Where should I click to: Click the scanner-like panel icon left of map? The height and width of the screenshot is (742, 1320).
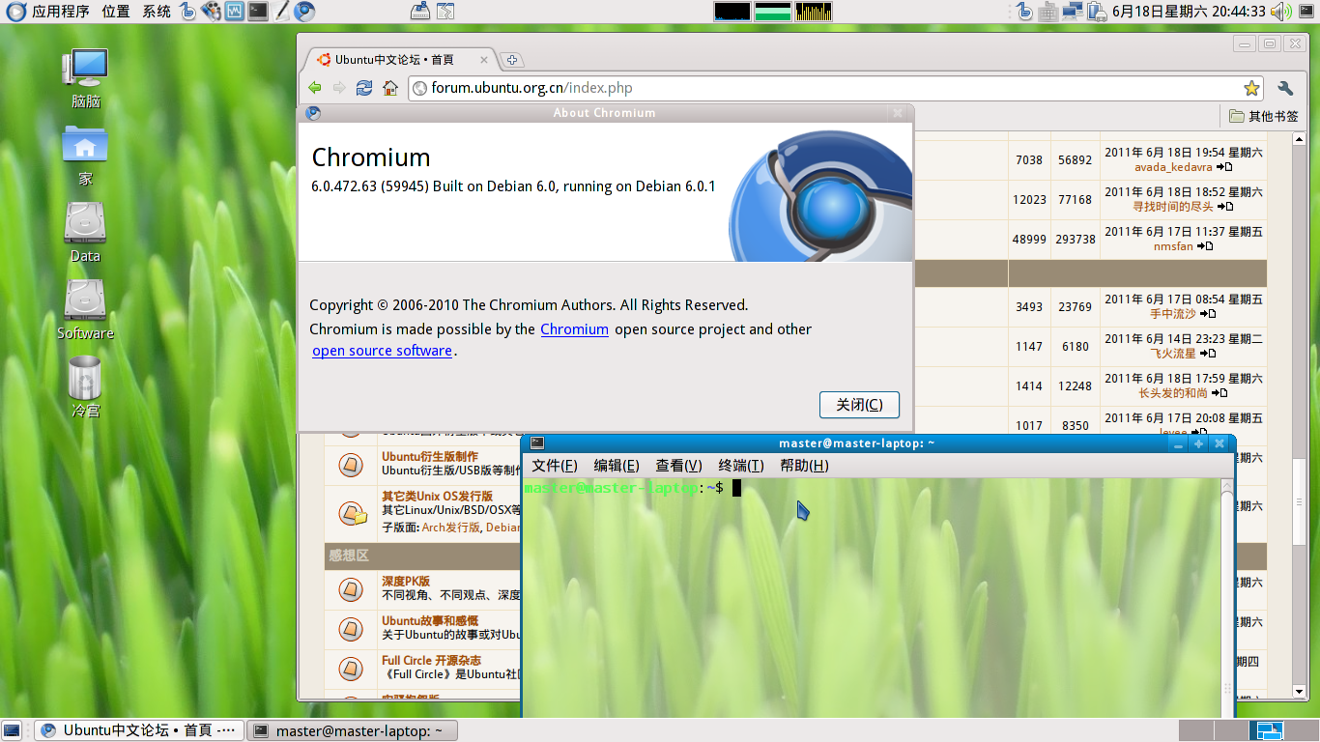420,12
